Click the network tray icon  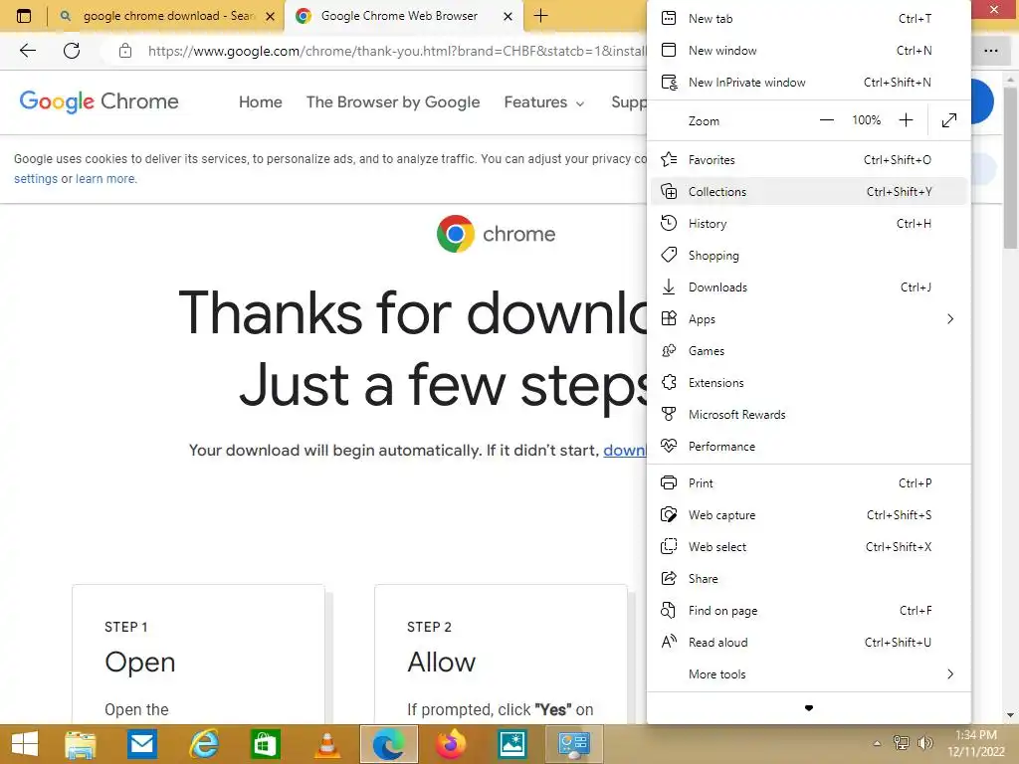click(901, 742)
